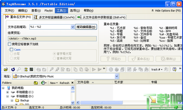Close the Folders panel with X icon
This screenshot has width=183, height=110.
click(x=72, y=83)
